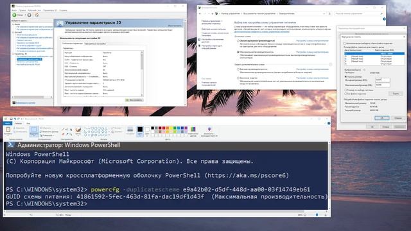411x231 pixels.
Task: Select Высокая производительность power plan
Action: [238, 69]
